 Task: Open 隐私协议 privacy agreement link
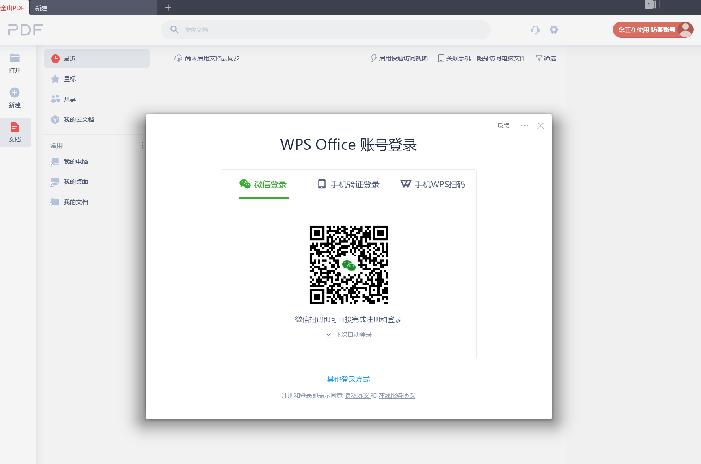click(x=357, y=396)
